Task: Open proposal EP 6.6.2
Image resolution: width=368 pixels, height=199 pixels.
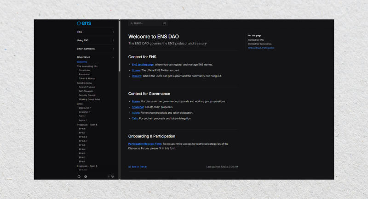Action: 83,137
